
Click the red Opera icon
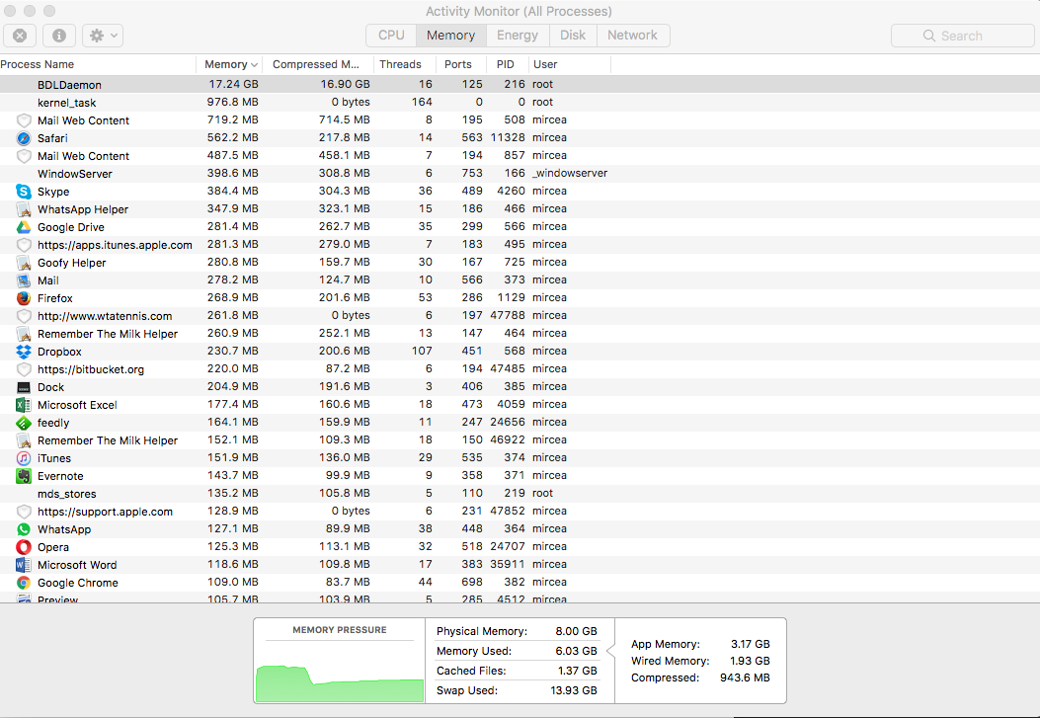[x=24, y=547]
